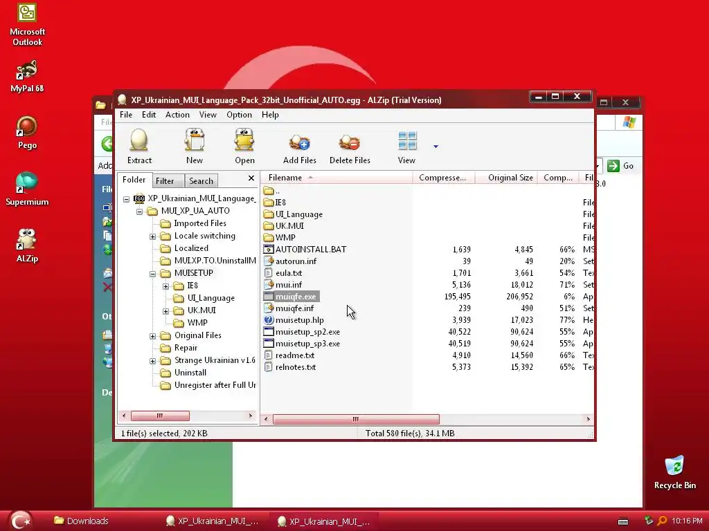The width and height of the screenshot is (709, 531).
Task: Expand the Locale switching folder
Action: click(x=153, y=236)
